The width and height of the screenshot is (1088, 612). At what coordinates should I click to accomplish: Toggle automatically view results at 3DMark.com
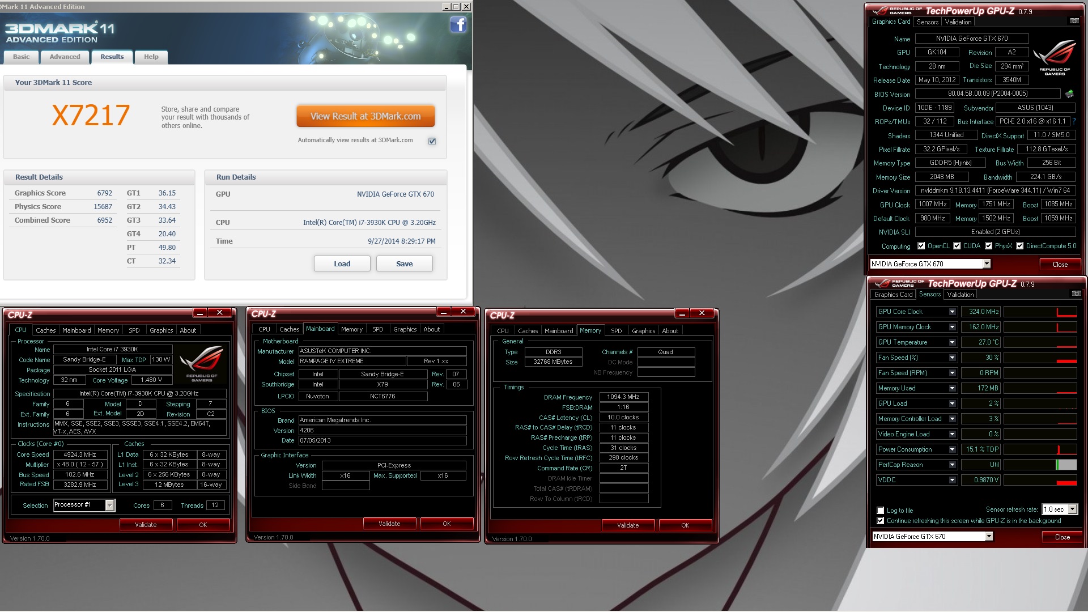click(432, 141)
